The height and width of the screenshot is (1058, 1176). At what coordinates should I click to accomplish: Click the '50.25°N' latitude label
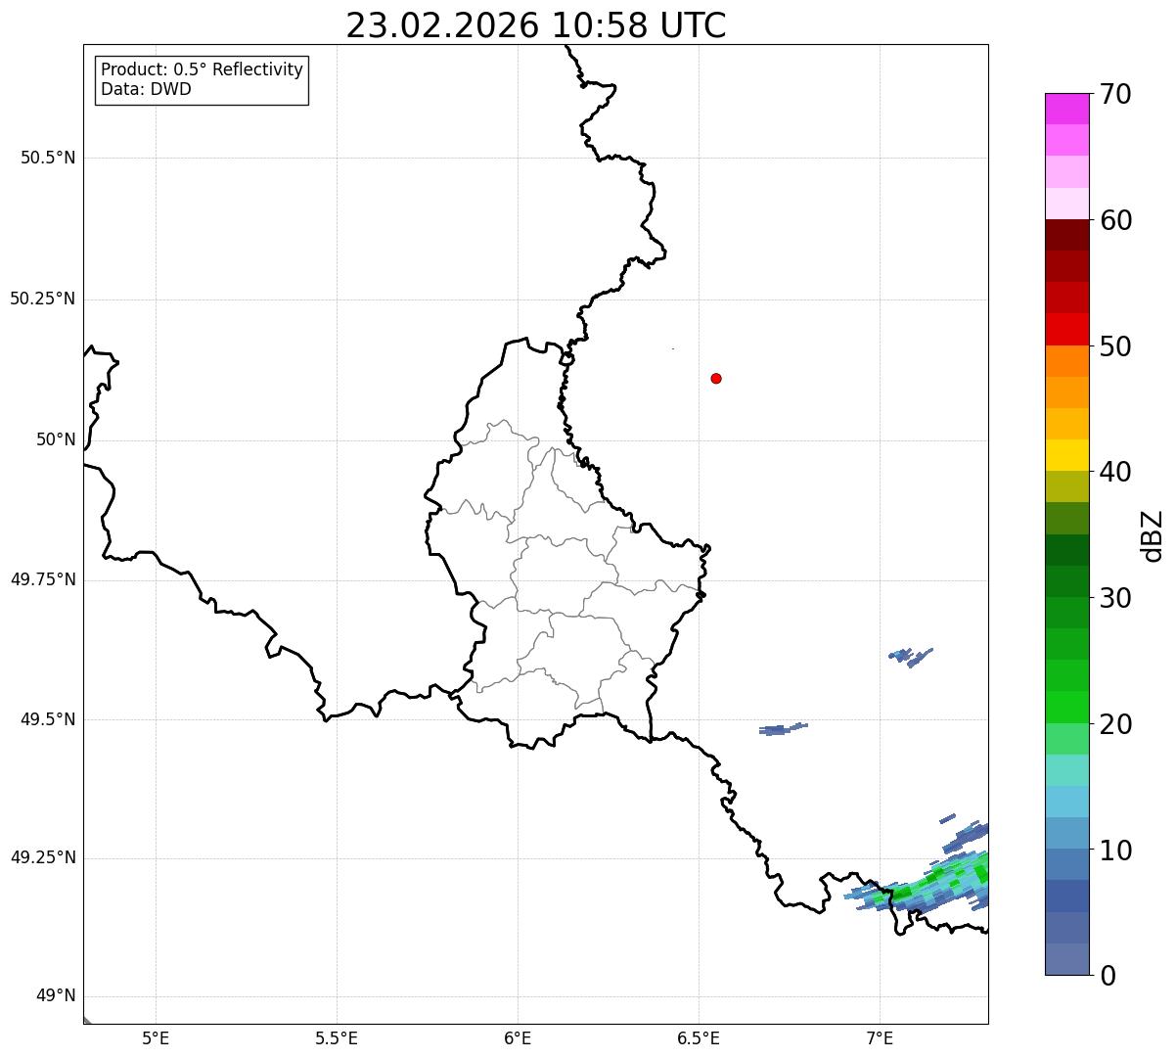(x=43, y=299)
